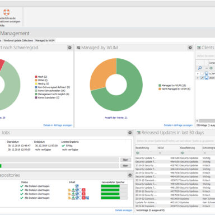
Task: Click second client computer icon in Clients list
Action: click(x=207, y=78)
